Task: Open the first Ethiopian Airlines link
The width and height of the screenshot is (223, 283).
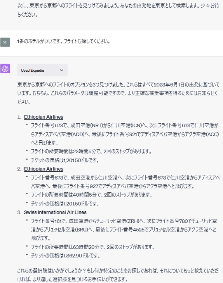Action: tap(44, 117)
